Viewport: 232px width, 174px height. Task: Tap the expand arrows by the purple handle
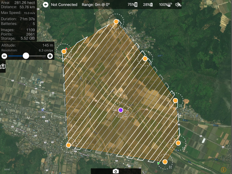[x=126, y=115]
